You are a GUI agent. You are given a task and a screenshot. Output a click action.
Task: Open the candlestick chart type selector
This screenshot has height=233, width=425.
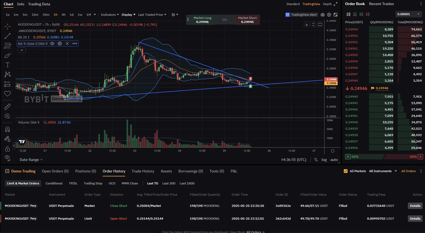pyautogui.click(x=175, y=15)
